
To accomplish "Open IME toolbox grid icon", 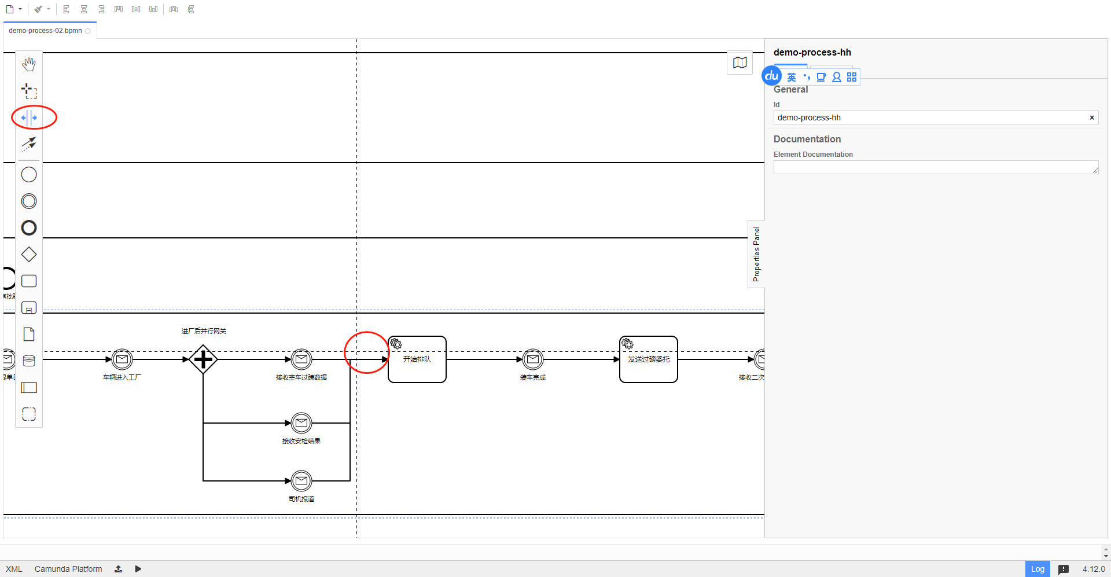I will click(852, 77).
